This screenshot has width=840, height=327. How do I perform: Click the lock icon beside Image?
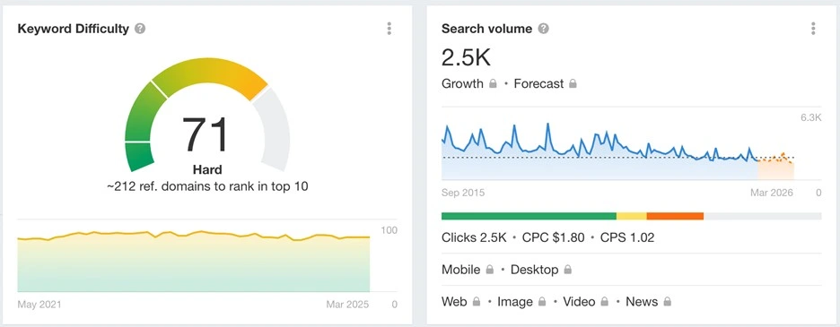(x=542, y=302)
